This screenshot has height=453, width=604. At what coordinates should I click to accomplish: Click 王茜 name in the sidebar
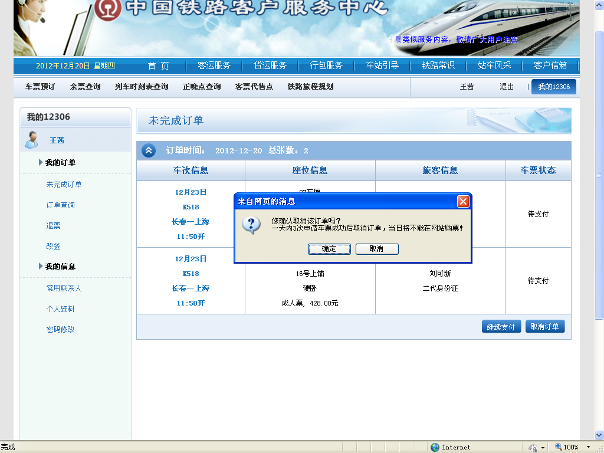tap(57, 140)
